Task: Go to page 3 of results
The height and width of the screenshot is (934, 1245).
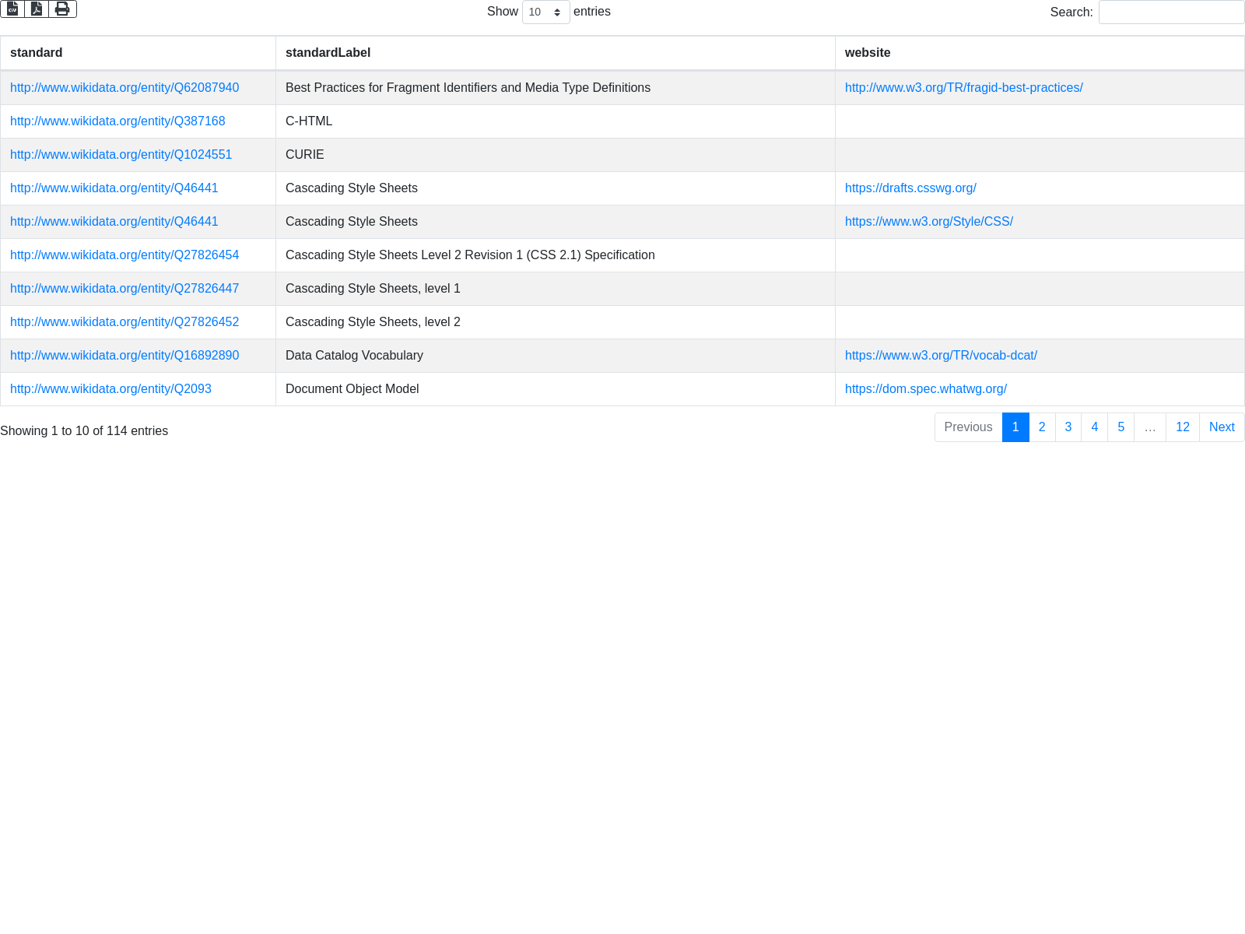Action: click(1068, 427)
